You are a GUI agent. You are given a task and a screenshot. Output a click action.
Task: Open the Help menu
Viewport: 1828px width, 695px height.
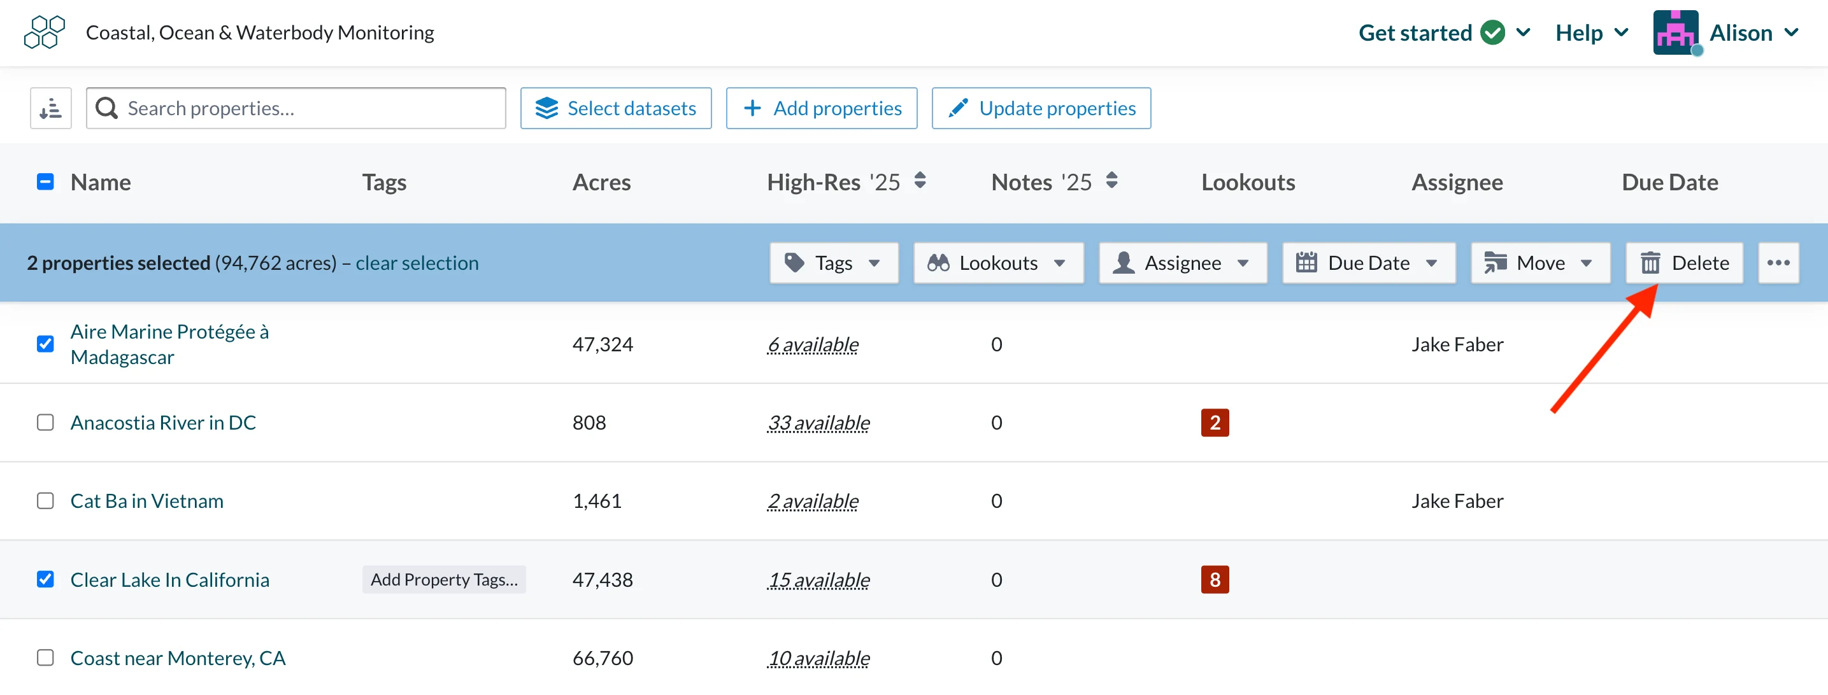tap(1591, 32)
